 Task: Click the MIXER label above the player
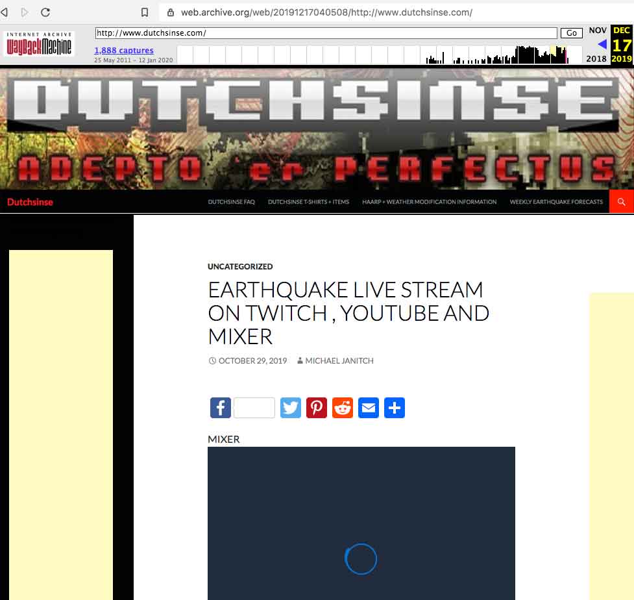pos(224,440)
